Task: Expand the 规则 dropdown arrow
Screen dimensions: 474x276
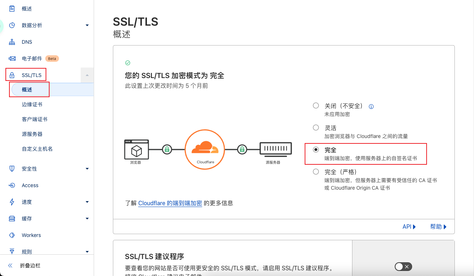Action: coord(87,251)
